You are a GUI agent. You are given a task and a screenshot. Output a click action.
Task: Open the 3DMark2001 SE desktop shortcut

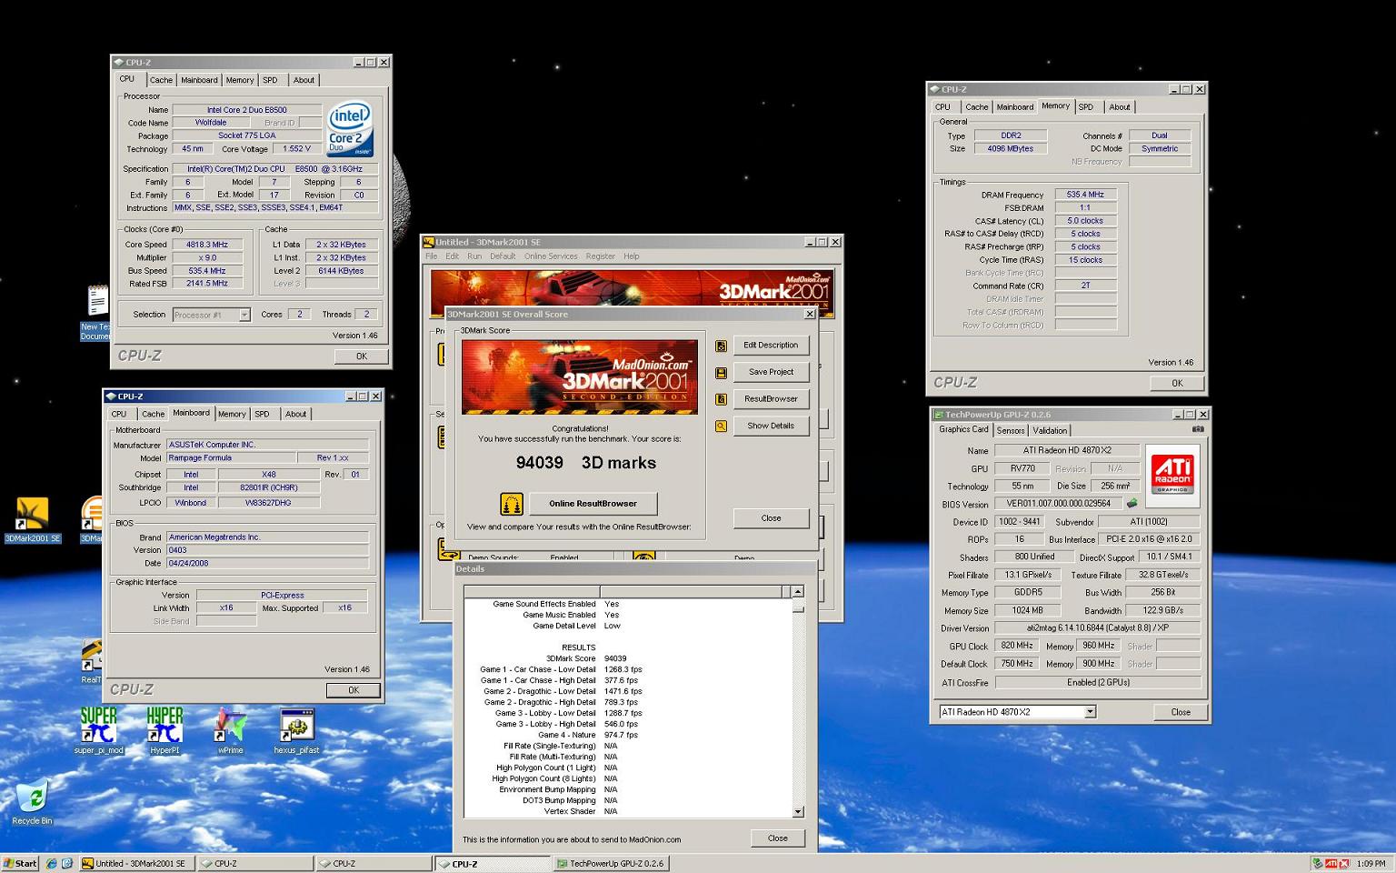point(32,519)
